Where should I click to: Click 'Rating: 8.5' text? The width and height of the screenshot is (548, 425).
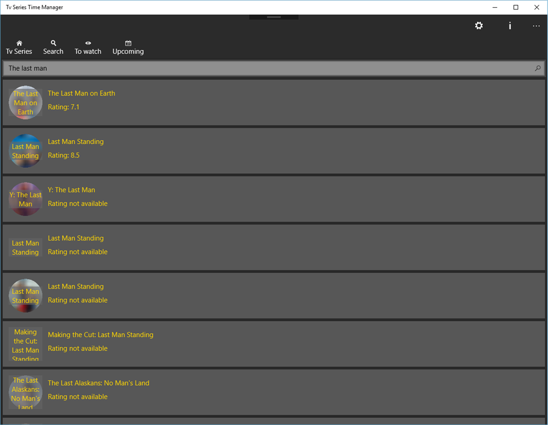[x=64, y=155]
